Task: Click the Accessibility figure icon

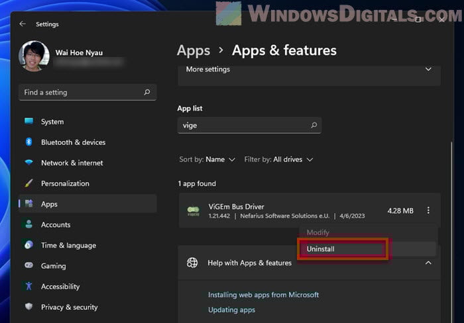Action: pos(29,286)
